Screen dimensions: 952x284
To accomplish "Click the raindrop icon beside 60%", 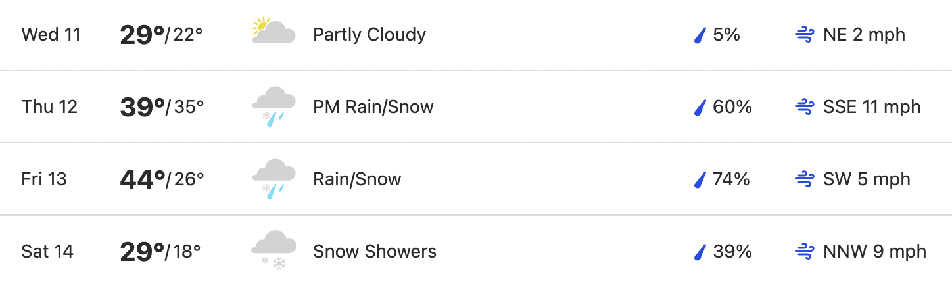I will pyautogui.click(x=701, y=107).
